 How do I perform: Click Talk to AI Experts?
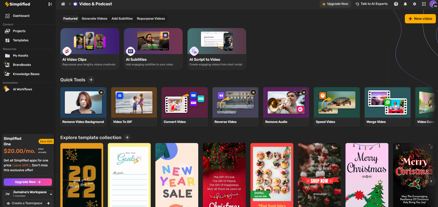372,4
